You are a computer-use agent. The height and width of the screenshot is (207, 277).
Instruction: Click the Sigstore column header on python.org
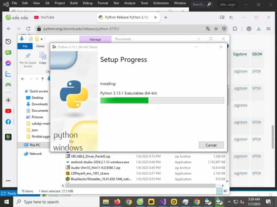240,54
